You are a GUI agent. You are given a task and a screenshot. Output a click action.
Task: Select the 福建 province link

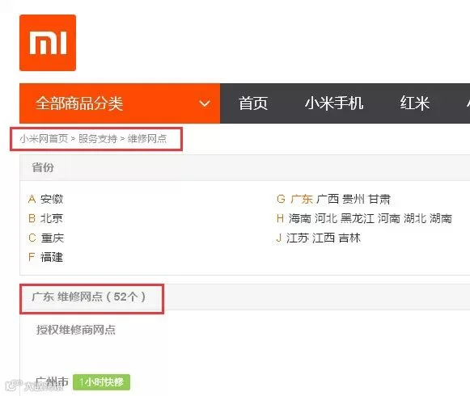pos(52,257)
